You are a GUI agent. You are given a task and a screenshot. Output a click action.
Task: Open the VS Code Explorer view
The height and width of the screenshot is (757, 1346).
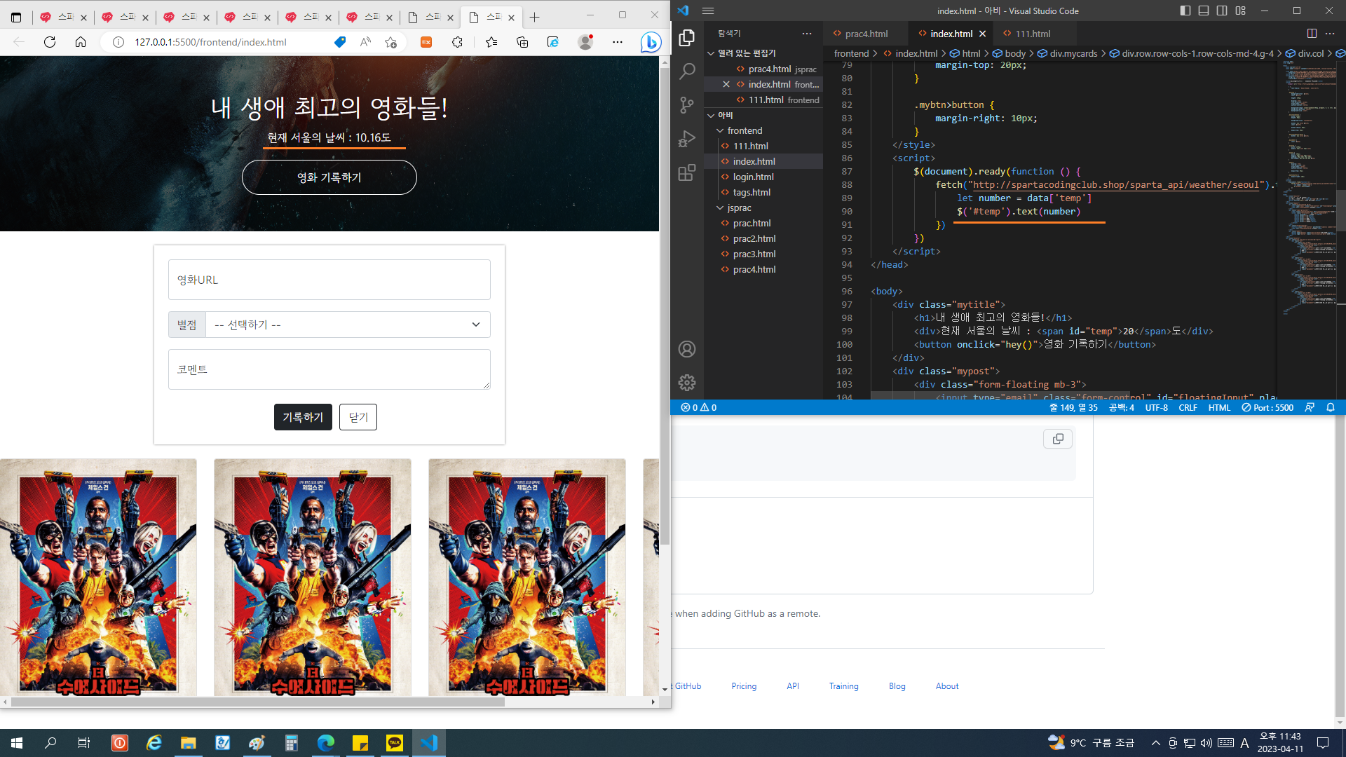click(687, 38)
